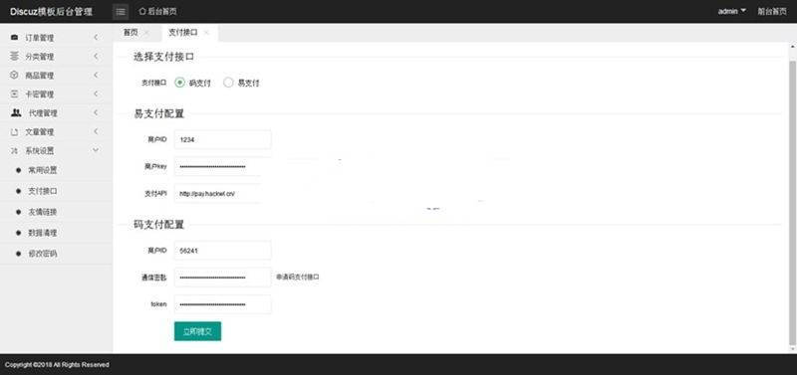
Task: Open 数据清理 in the sidebar submenu
Action: coord(43,233)
